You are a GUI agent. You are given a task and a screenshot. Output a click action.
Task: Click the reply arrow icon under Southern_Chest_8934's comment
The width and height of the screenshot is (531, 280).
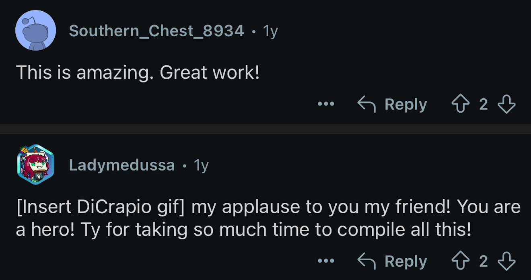tap(366, 104)
